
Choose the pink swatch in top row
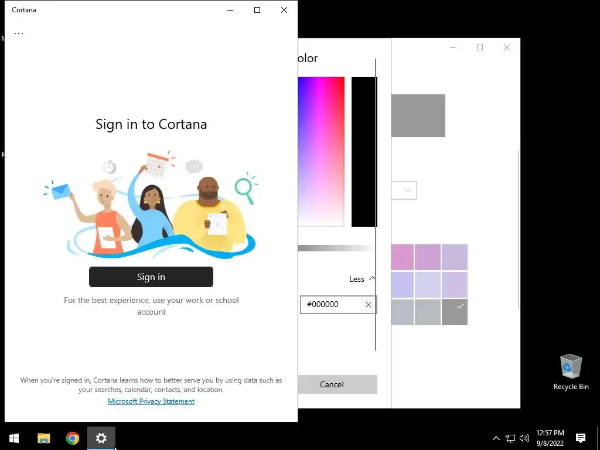pos(403,257)
